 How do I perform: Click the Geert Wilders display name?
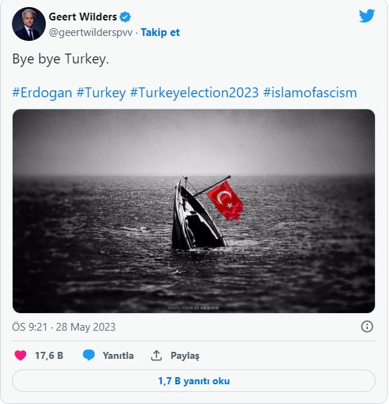click(x=83, y=17)
